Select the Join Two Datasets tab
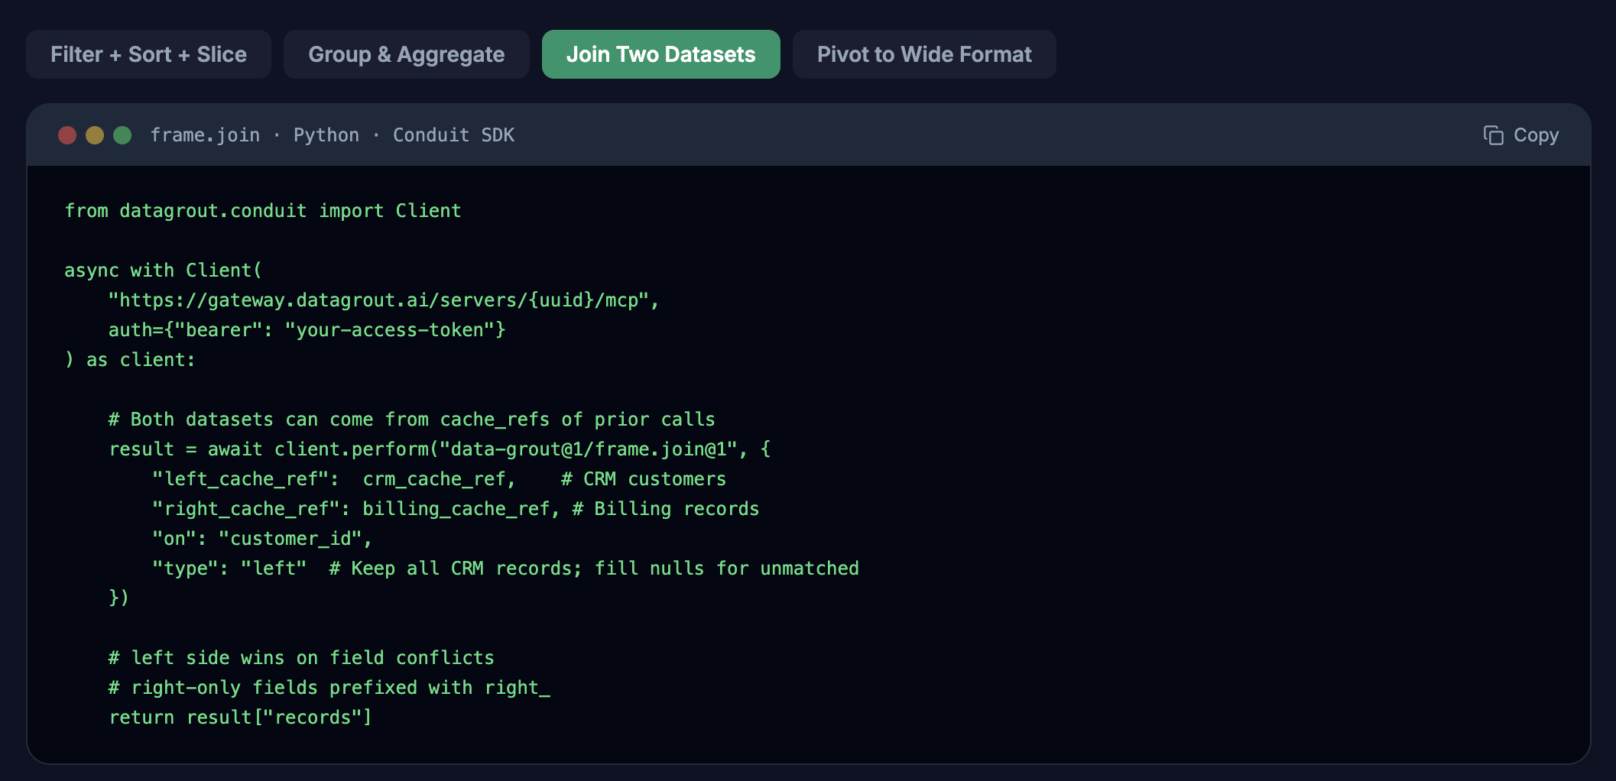1616x781 pixels. click(660, 54)
